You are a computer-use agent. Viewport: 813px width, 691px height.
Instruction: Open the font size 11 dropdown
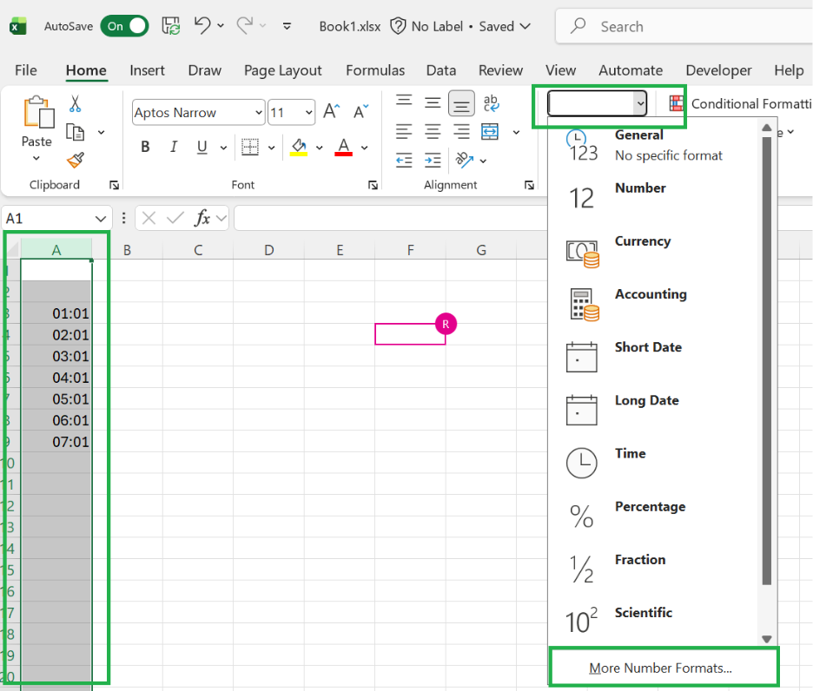point(309,113)
